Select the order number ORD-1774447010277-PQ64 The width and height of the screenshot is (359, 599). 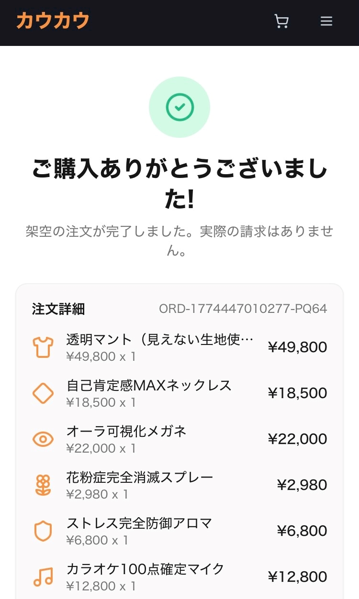[243, 309]
